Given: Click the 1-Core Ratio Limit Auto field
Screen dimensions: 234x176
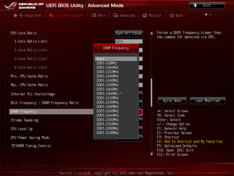Looking at the screenshot, I should coord(129,41).
